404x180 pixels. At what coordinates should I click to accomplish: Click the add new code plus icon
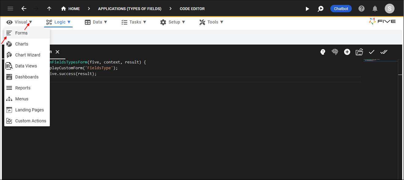347,52
